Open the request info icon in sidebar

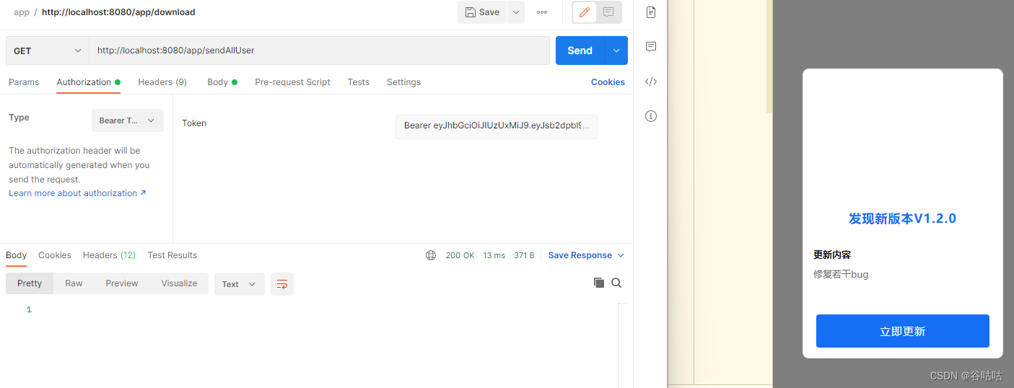click(651, 116)
